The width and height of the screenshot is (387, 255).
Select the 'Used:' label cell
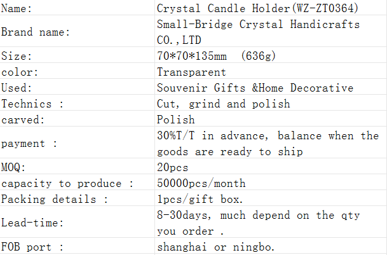tap(78, 87)
